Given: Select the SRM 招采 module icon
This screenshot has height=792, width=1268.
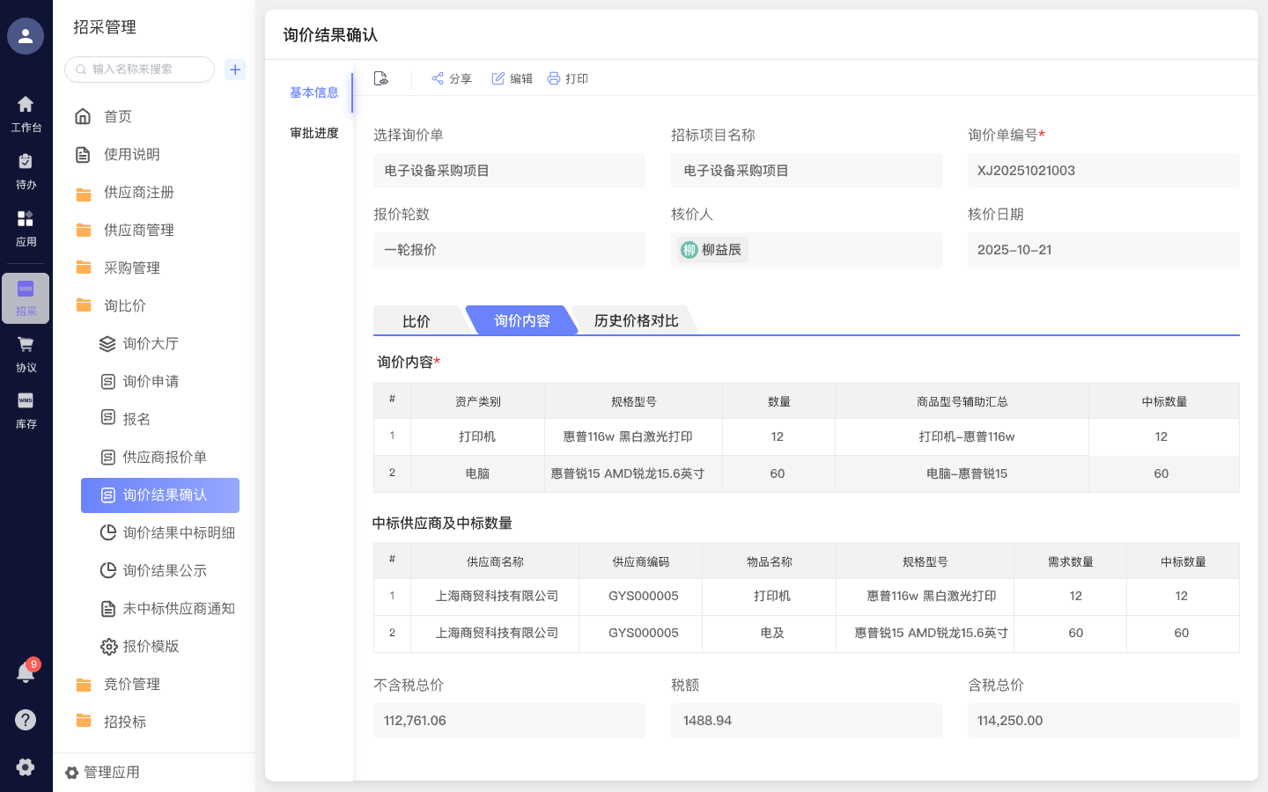Looking at the screenshot, I should click(26, 297).
